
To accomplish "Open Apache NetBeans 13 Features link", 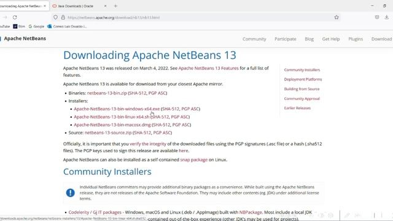I will (208, 68).
